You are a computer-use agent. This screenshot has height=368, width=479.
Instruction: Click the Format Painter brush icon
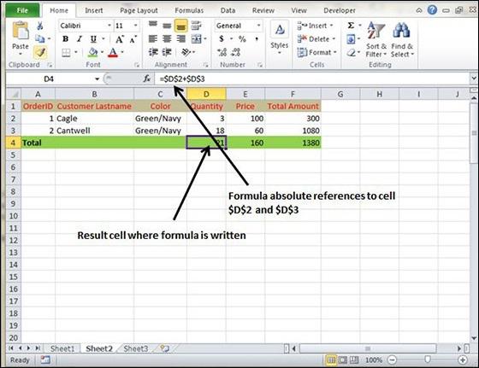pos(41,52)
